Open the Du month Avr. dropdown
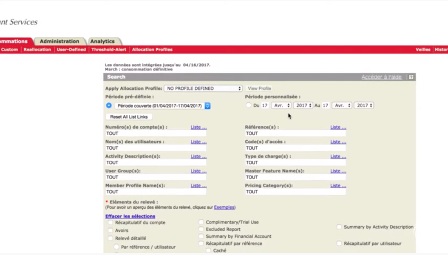 [x=281, y=105]
